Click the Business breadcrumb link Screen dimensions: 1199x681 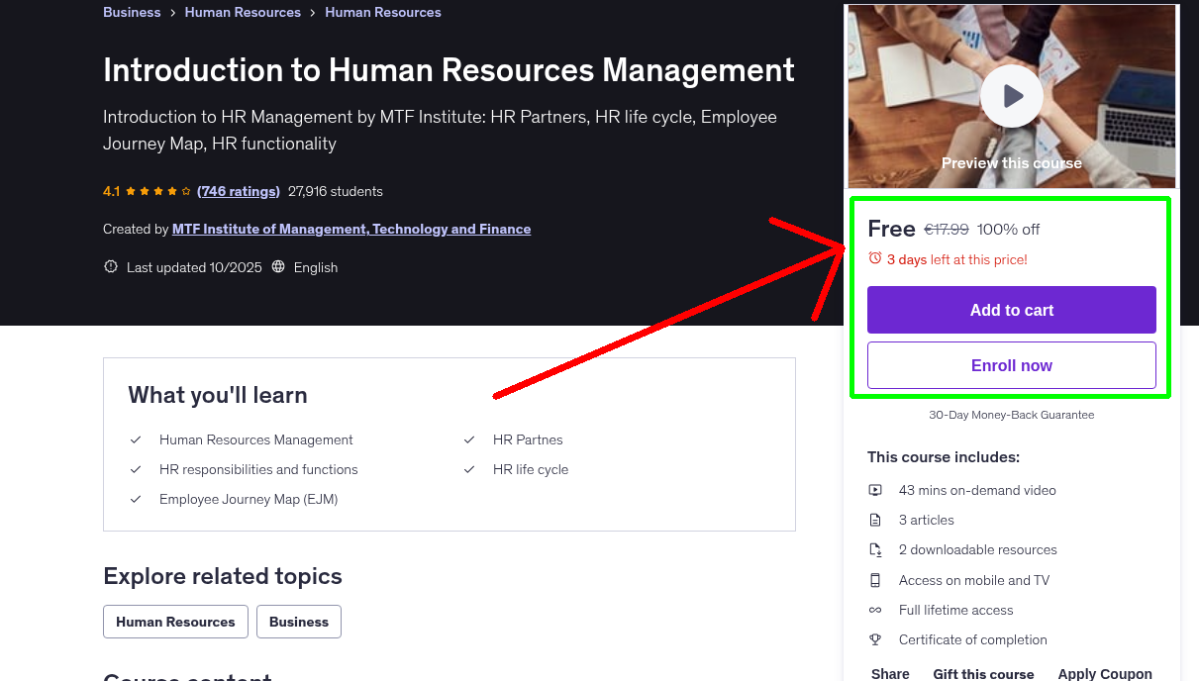click(x=132, y=12)
